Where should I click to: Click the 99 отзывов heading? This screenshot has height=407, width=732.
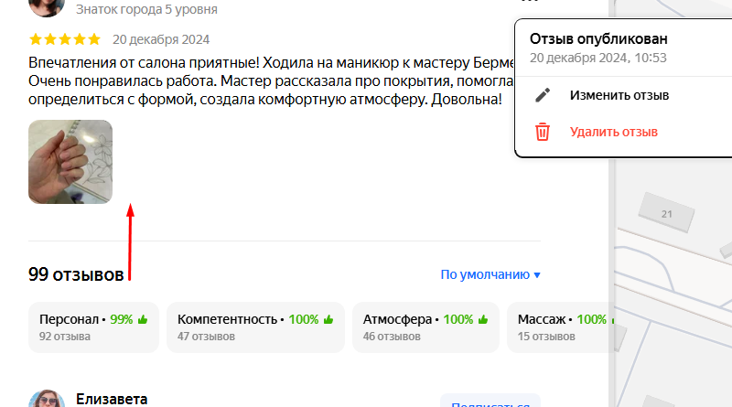pos(76,274)
